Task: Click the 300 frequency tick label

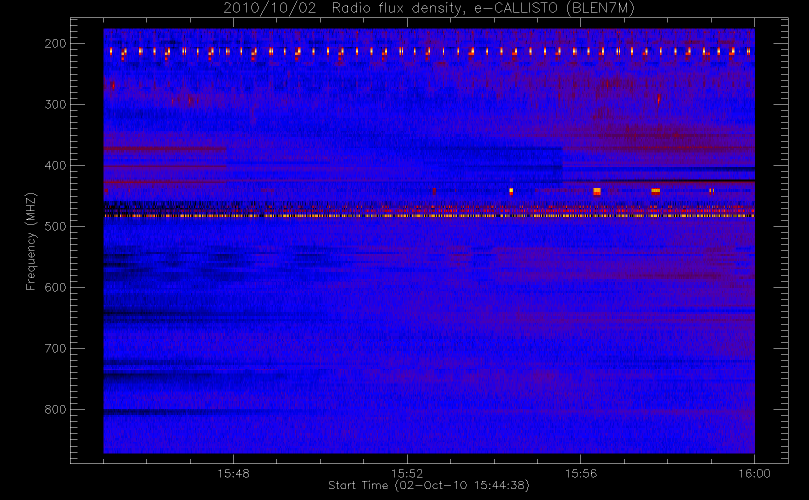Action: [55, 104]
